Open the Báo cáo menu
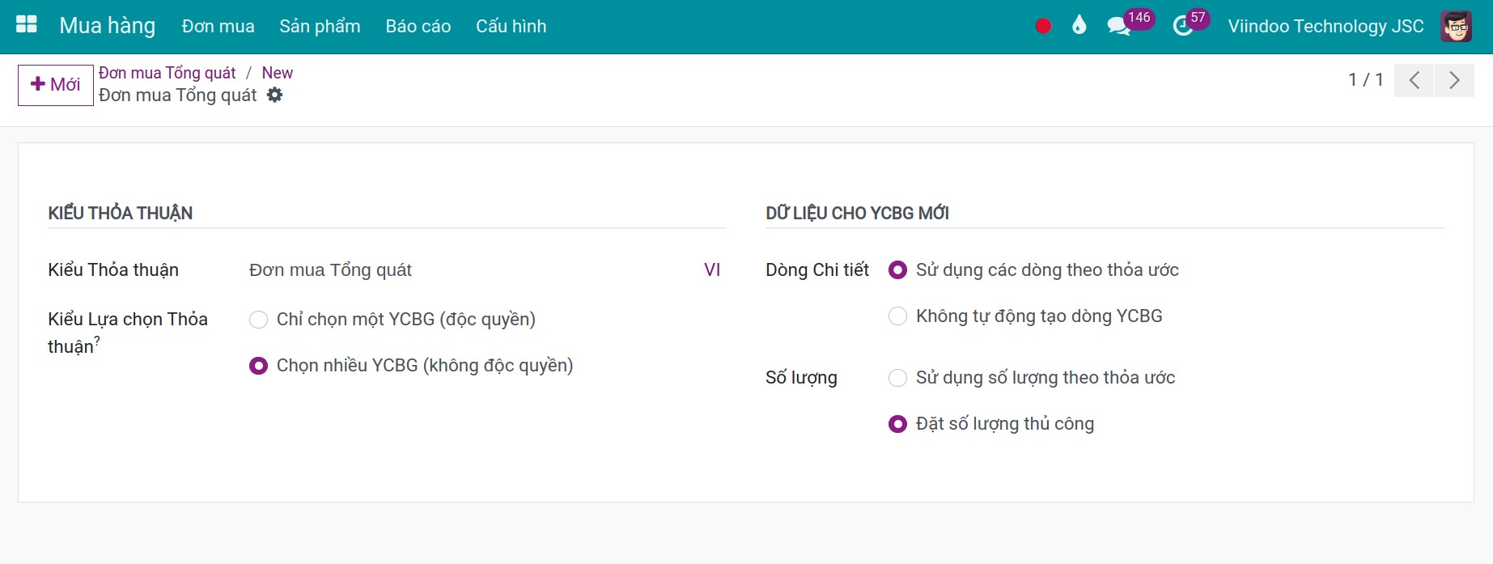Image resolution: width=1493 pixels, height=564 pixels. [x=418, y=26]
